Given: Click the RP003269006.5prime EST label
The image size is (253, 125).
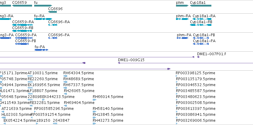Looking at the screenshot, I should coord(196,121).
